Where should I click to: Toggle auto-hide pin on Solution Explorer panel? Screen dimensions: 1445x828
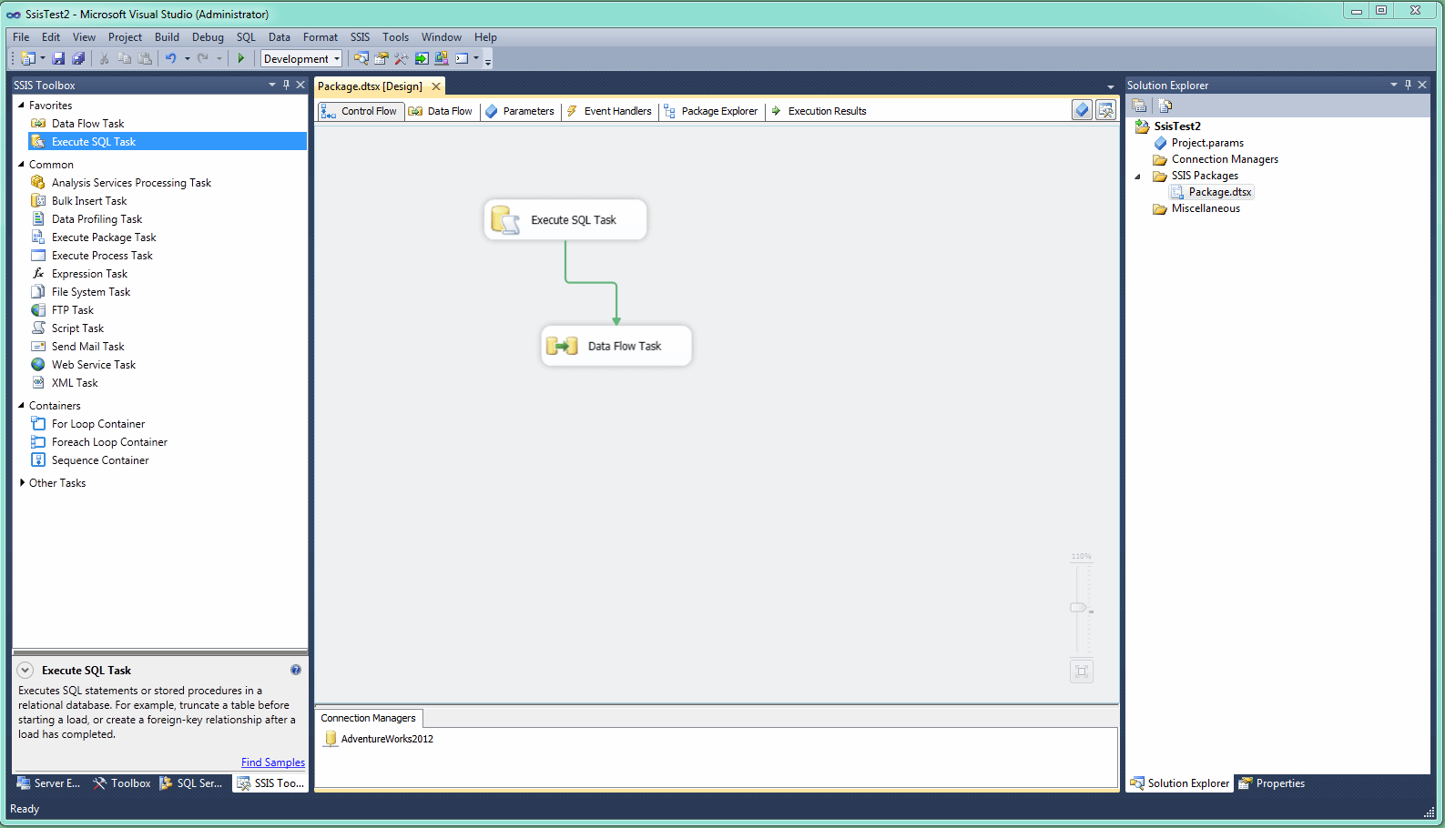tap(1408, 85)
